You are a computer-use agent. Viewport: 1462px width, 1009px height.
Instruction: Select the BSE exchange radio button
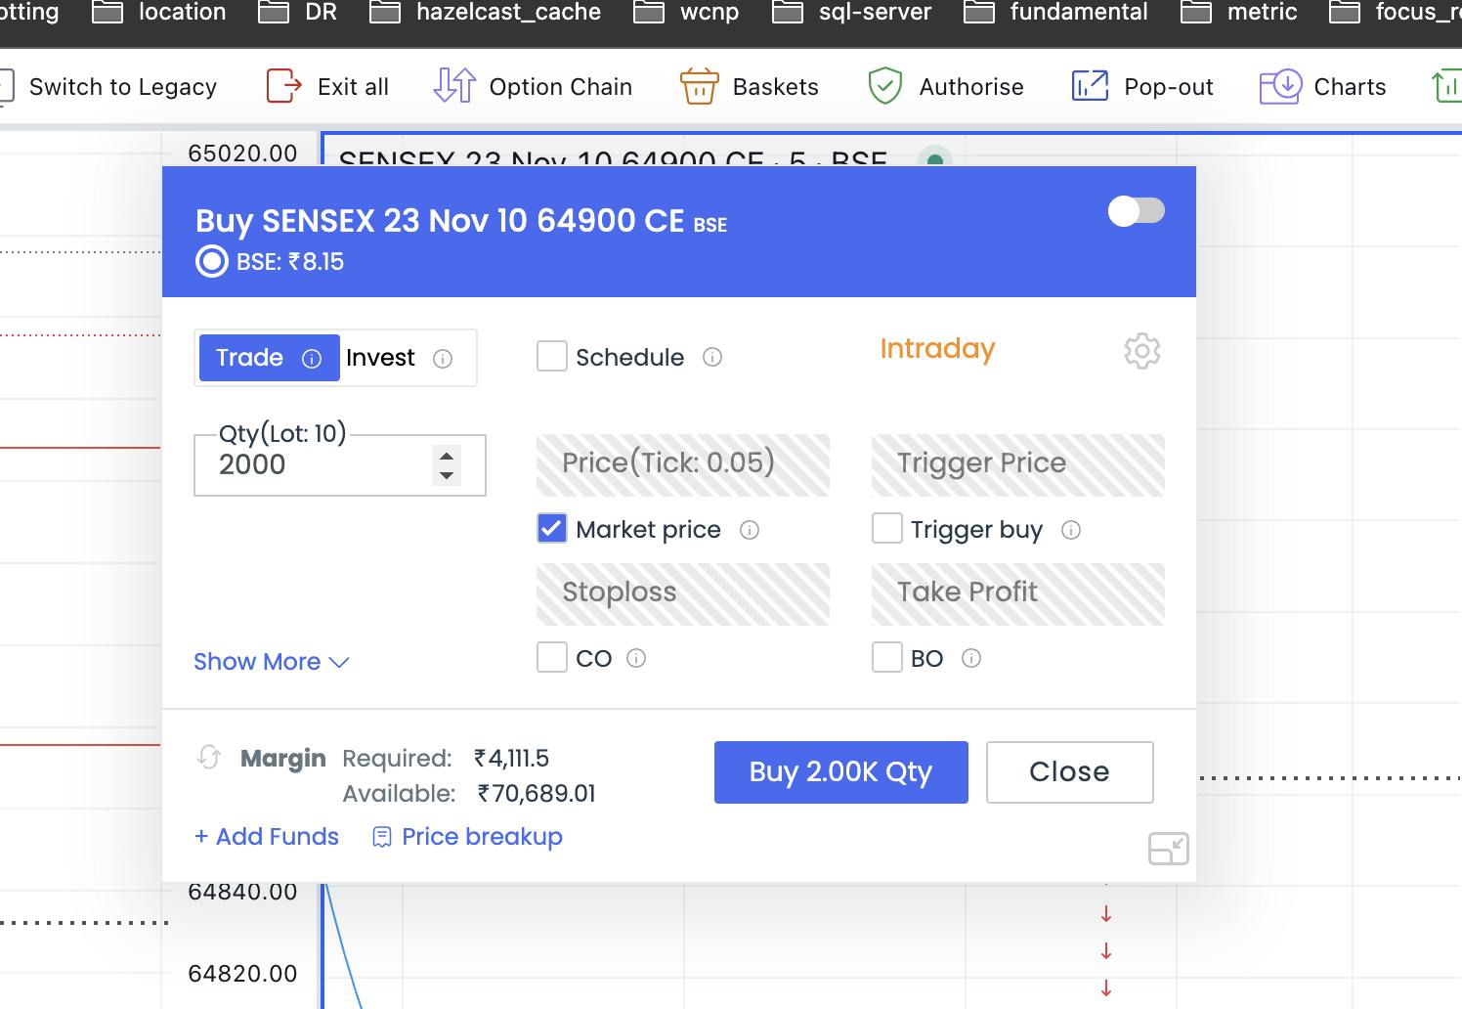click(x=212, y=262)
